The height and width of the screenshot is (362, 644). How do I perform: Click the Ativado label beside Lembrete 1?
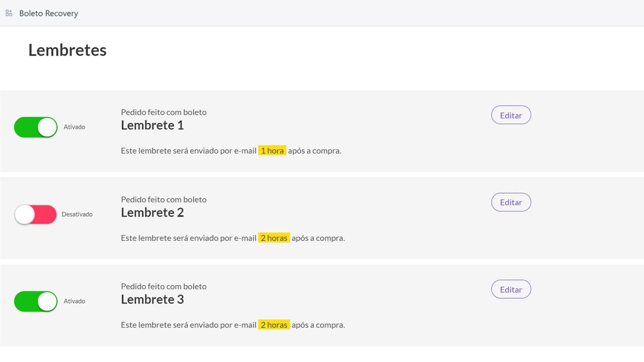coord(74,127)
